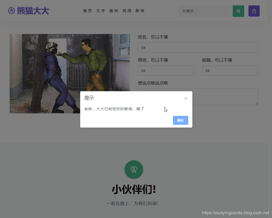Screen dimensions: 272x218
Task: Focus the 关键字 search field
Action: 206,11
